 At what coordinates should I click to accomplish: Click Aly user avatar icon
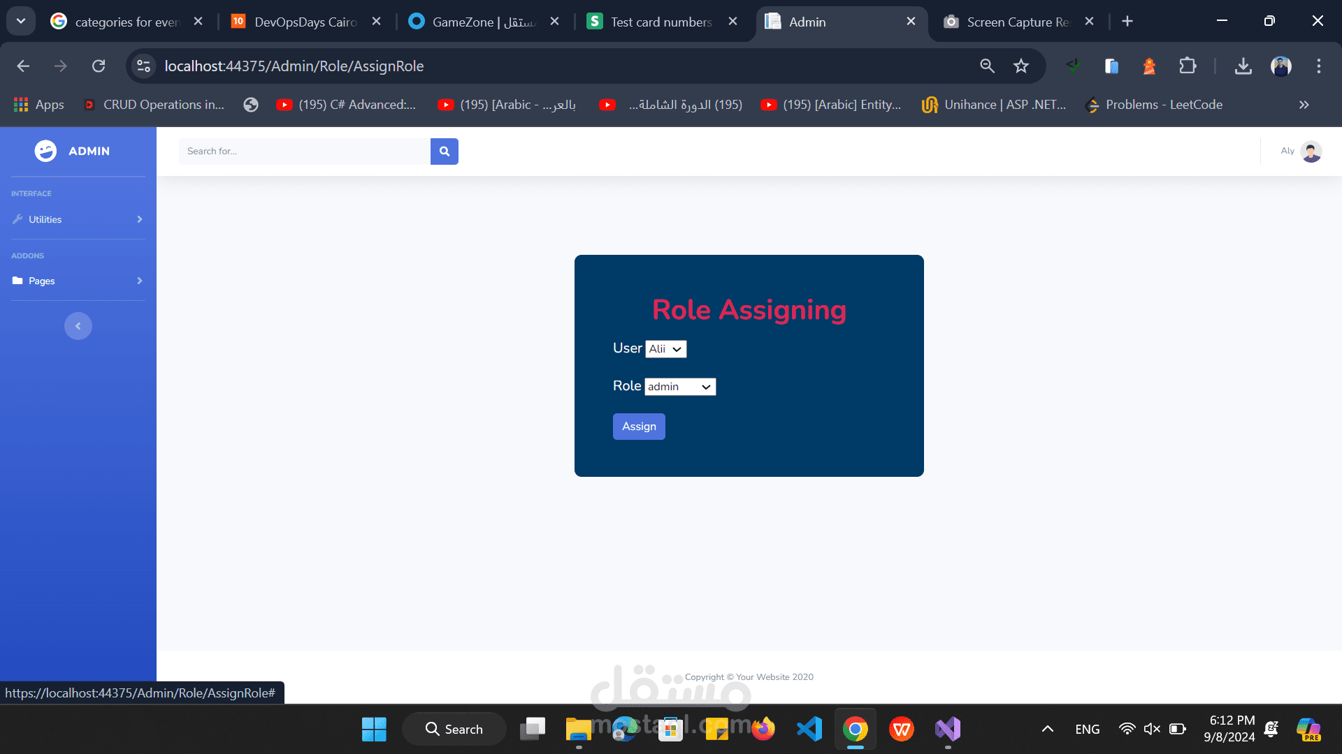point(1311,151)
